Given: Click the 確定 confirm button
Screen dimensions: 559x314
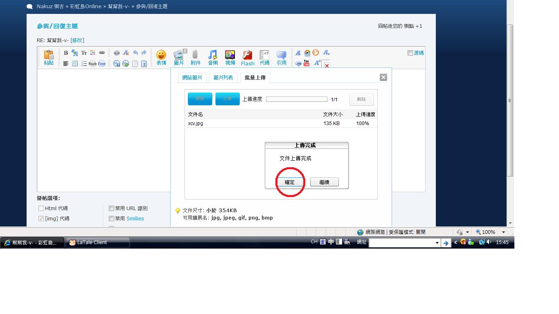Looking at the screenshot, I should pyautogui.click(x=289, y=182).
